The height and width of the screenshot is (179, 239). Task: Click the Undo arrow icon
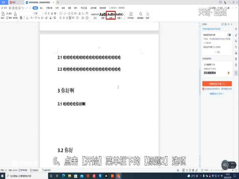[23, 8]
